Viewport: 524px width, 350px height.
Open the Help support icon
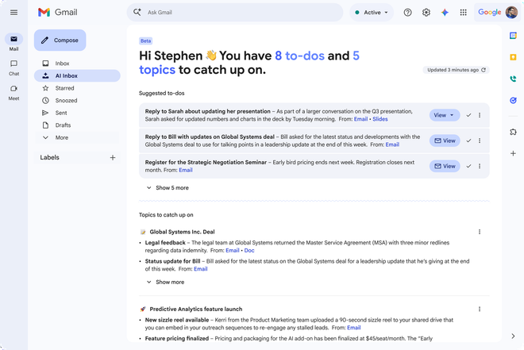(407, 13)
